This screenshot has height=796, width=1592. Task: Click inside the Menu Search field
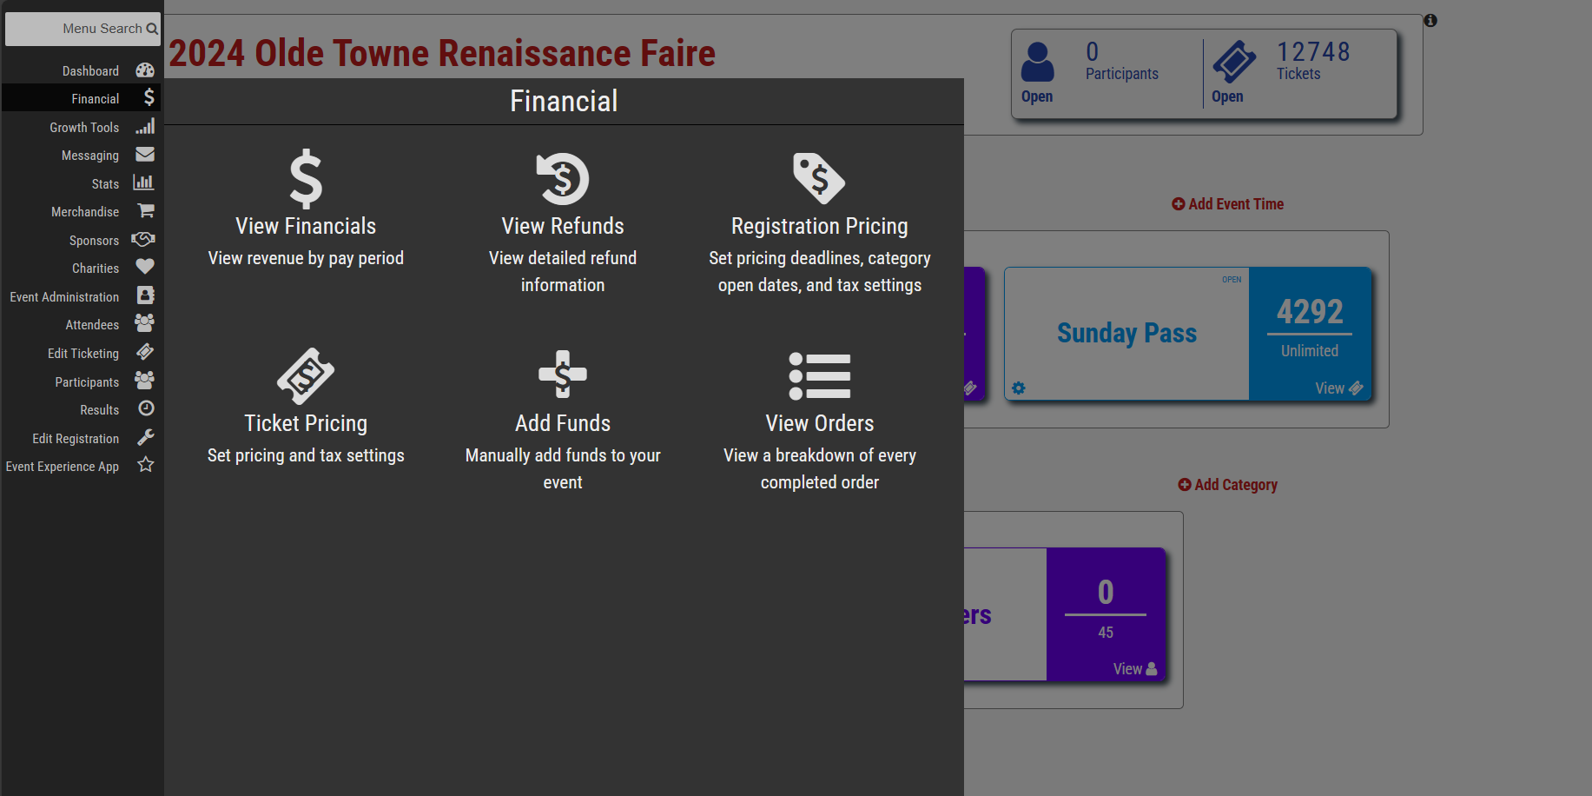click(x=83, y=28)
